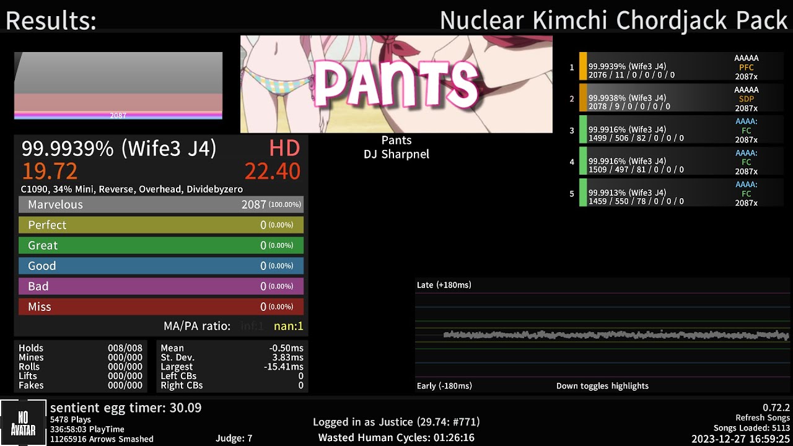Click the 336:58:03 PlayTime stat
This screenshot has height=446, width=793.
pyautogui.click(x=87, y=429)
